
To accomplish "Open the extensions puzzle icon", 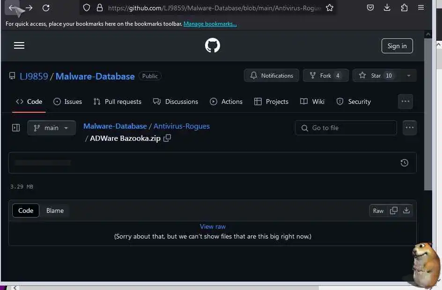I will (x=404, y=7).
